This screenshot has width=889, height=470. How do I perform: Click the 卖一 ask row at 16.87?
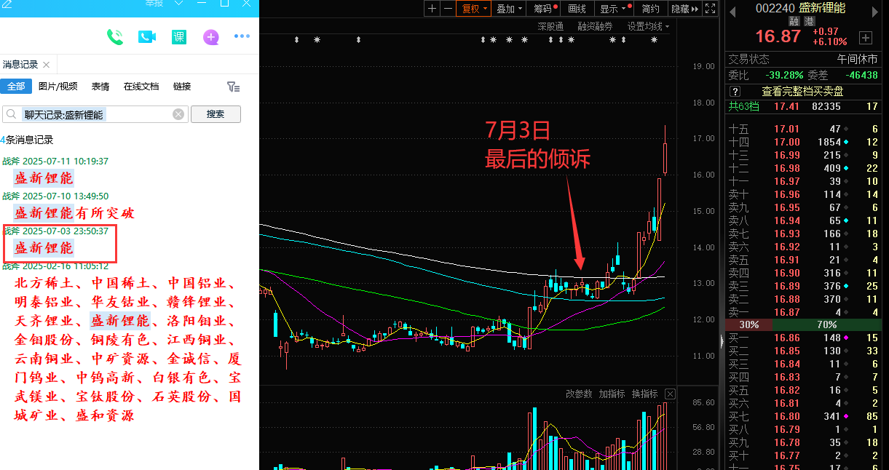point(804,312)
